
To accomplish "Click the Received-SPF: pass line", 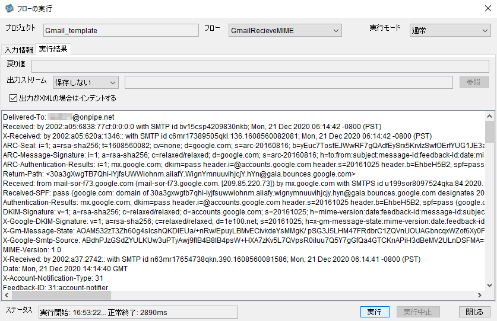I will tap(243, 193).
